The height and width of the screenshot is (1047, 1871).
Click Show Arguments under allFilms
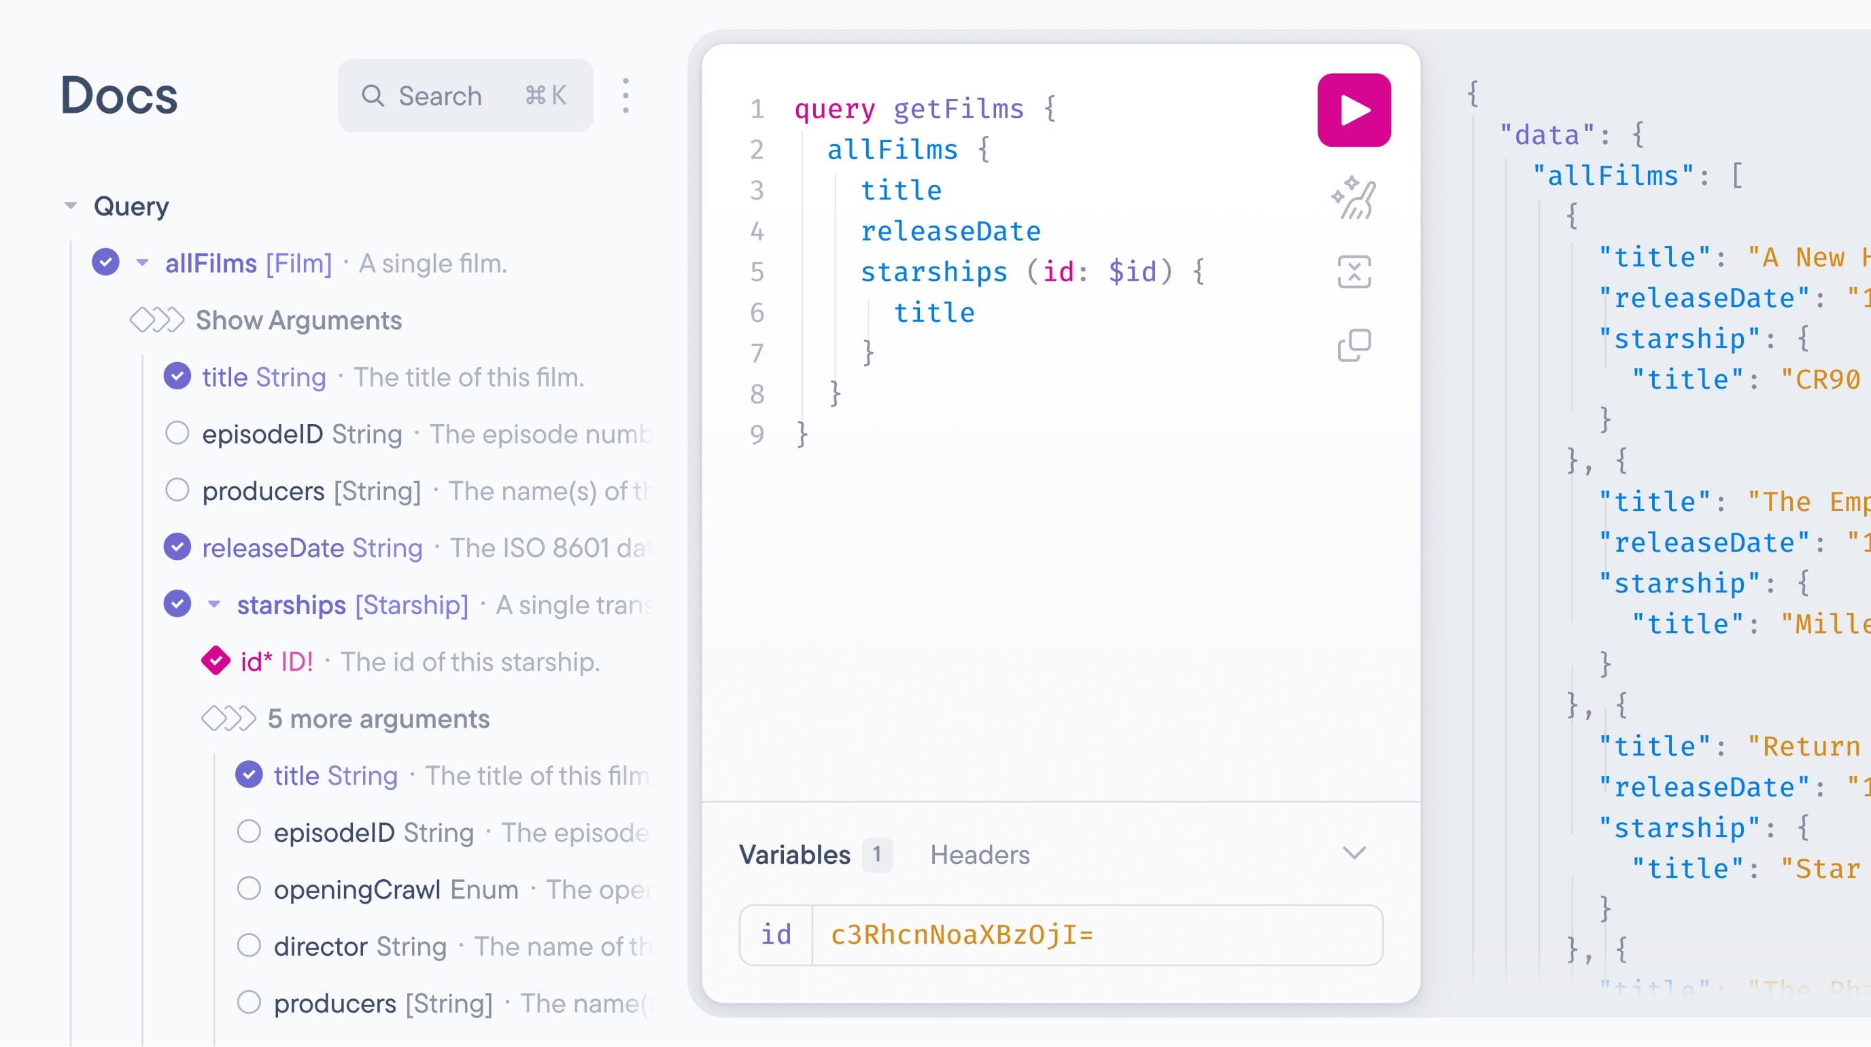pyautogui.click(x=298, y=319)
